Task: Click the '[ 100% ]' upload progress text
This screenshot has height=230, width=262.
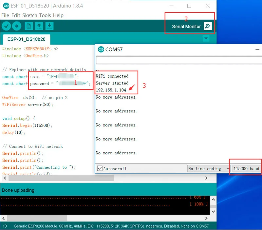Action: pos(199,204)
